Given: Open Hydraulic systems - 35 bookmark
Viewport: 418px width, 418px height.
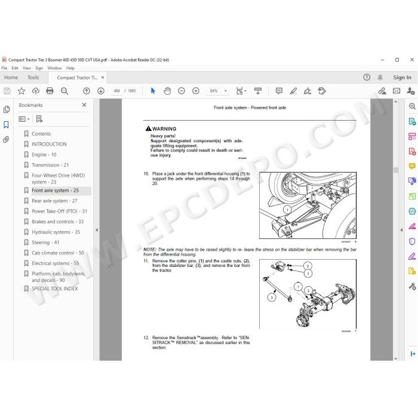Looking at the screenshot, I should click(56, 232).
